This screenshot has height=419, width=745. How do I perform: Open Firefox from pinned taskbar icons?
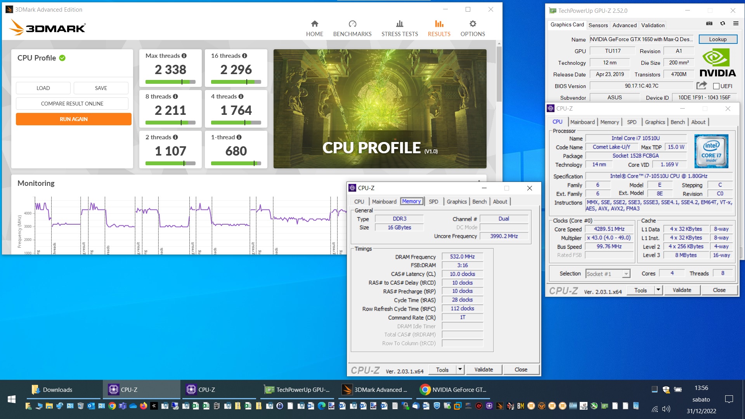(144, 406)
